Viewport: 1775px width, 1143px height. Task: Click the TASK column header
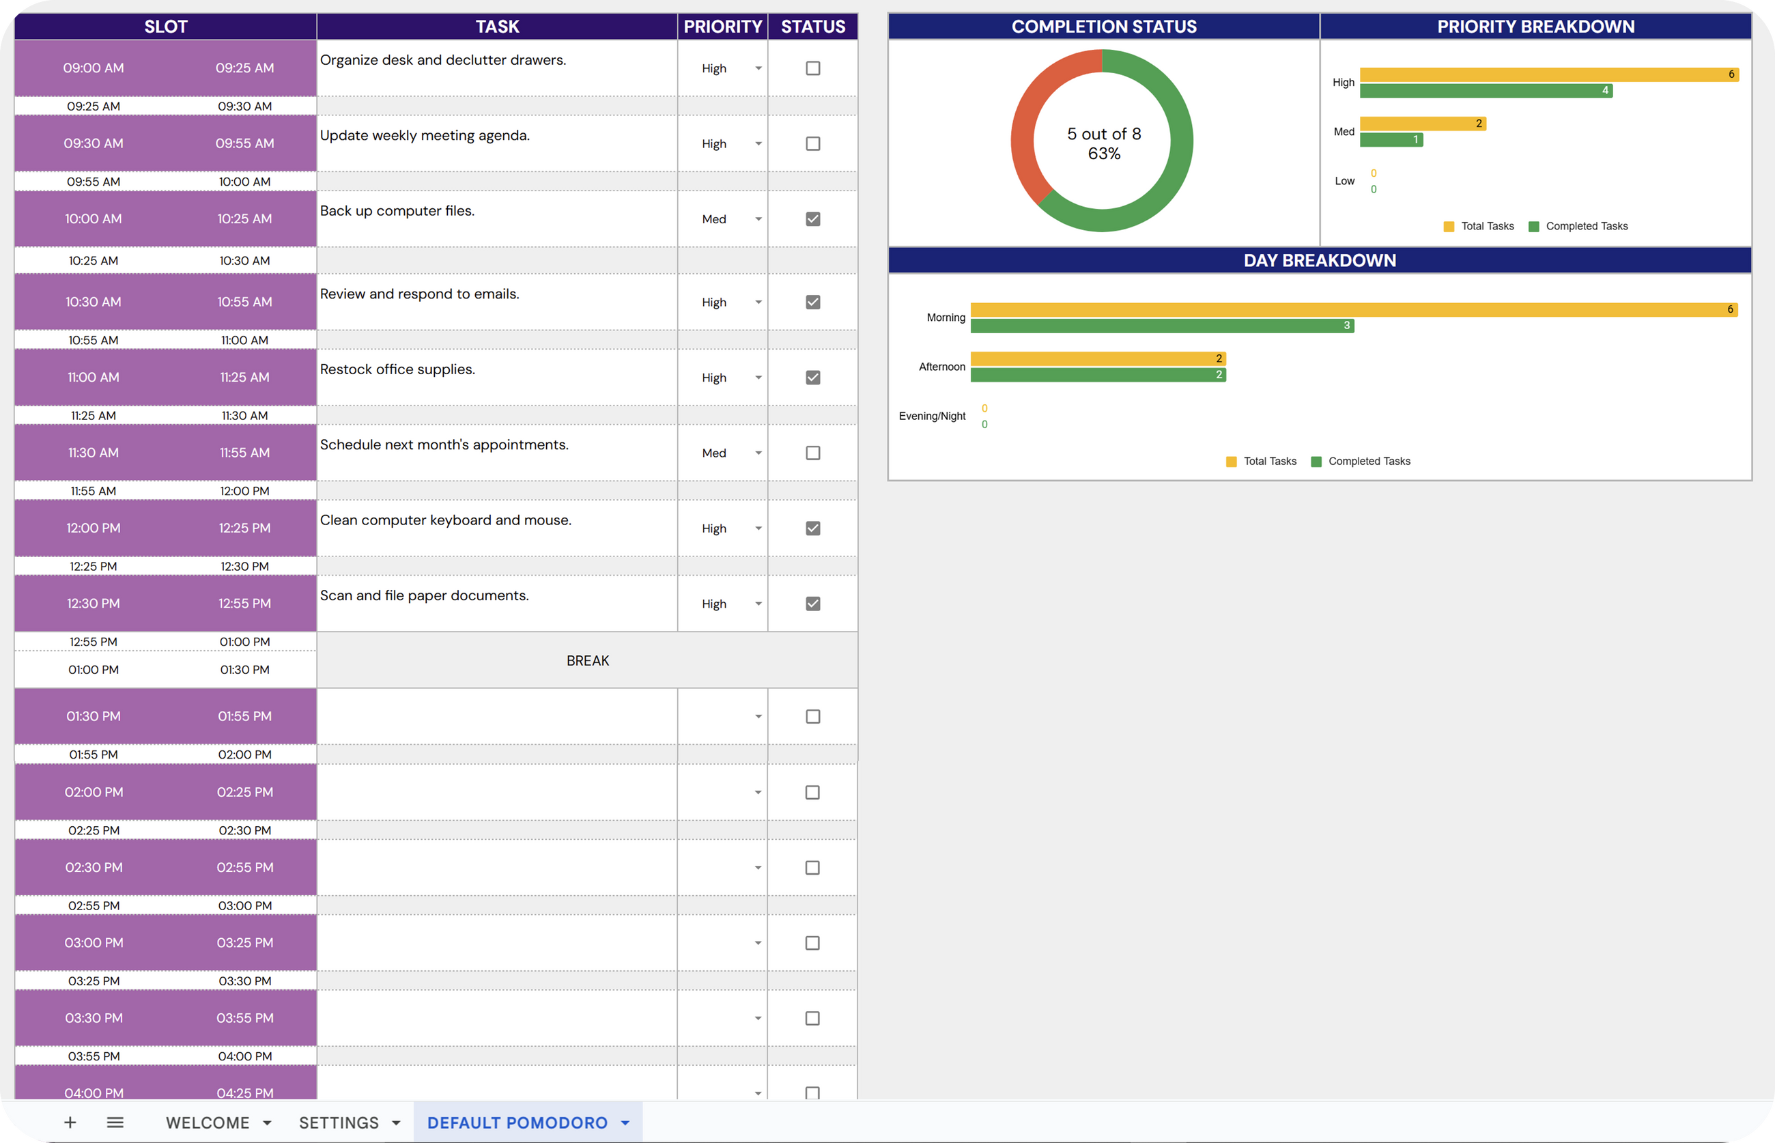tap(496, 27)
